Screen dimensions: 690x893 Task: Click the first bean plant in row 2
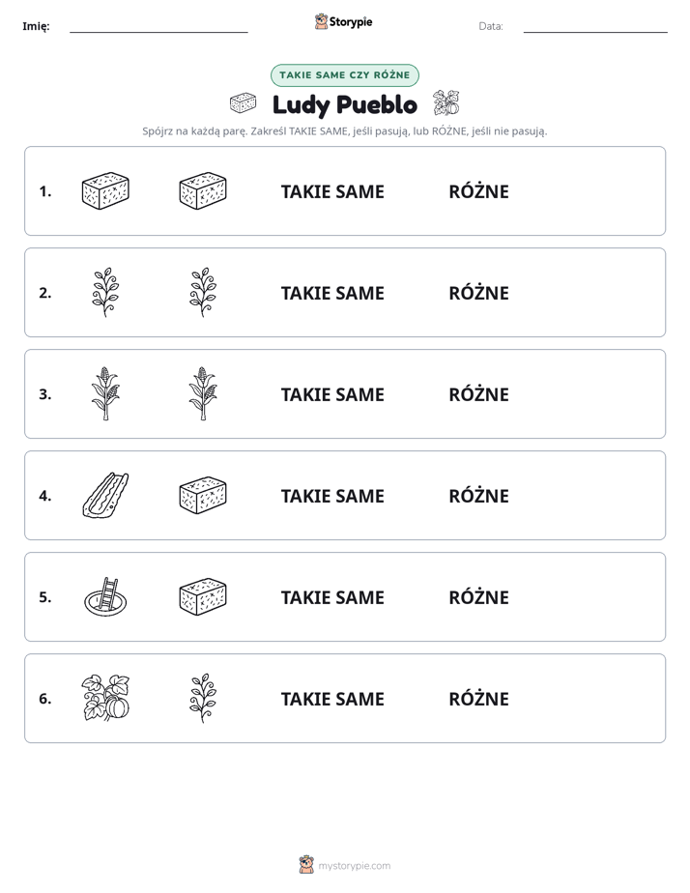(x=105, y=292)
